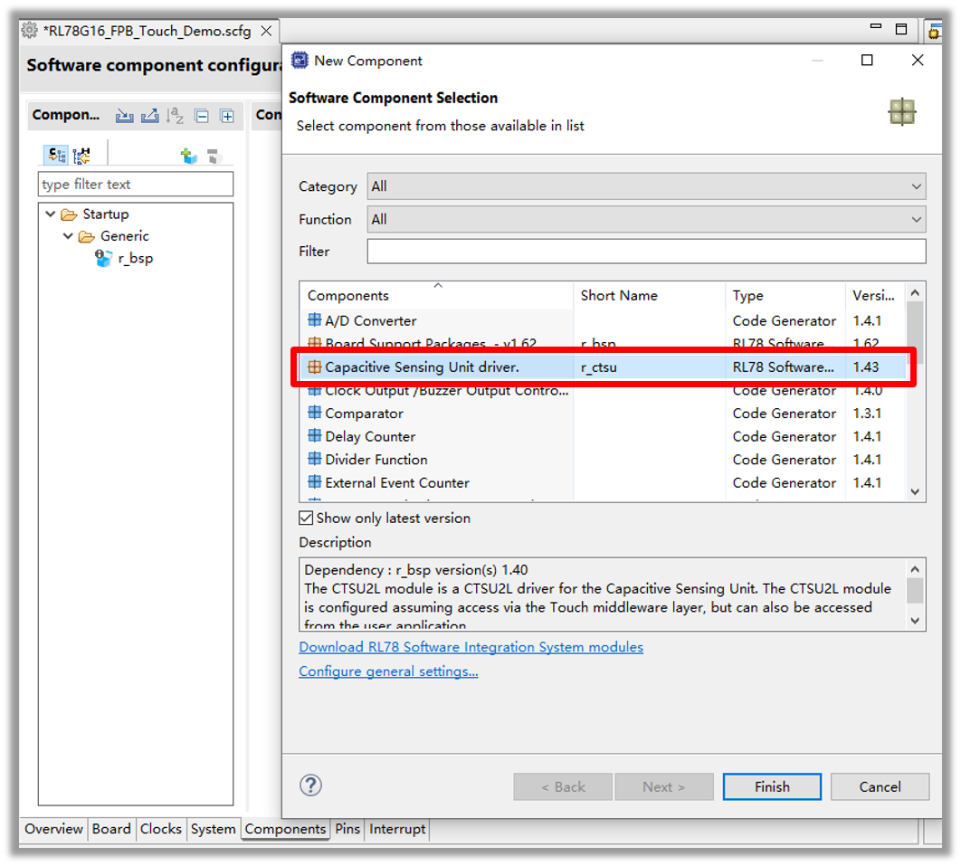Switch to software category tree view icon
Image resolution: width=961 pixels, height=866 pixels.
tap(57, 156)
